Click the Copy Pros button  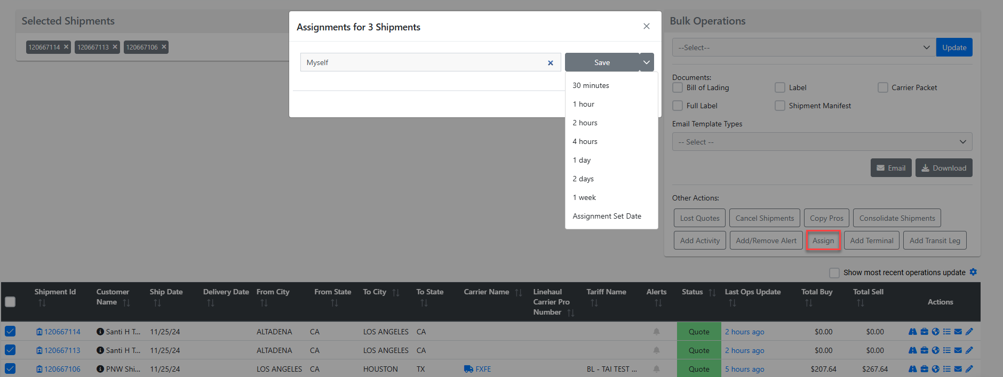point(826,218)
